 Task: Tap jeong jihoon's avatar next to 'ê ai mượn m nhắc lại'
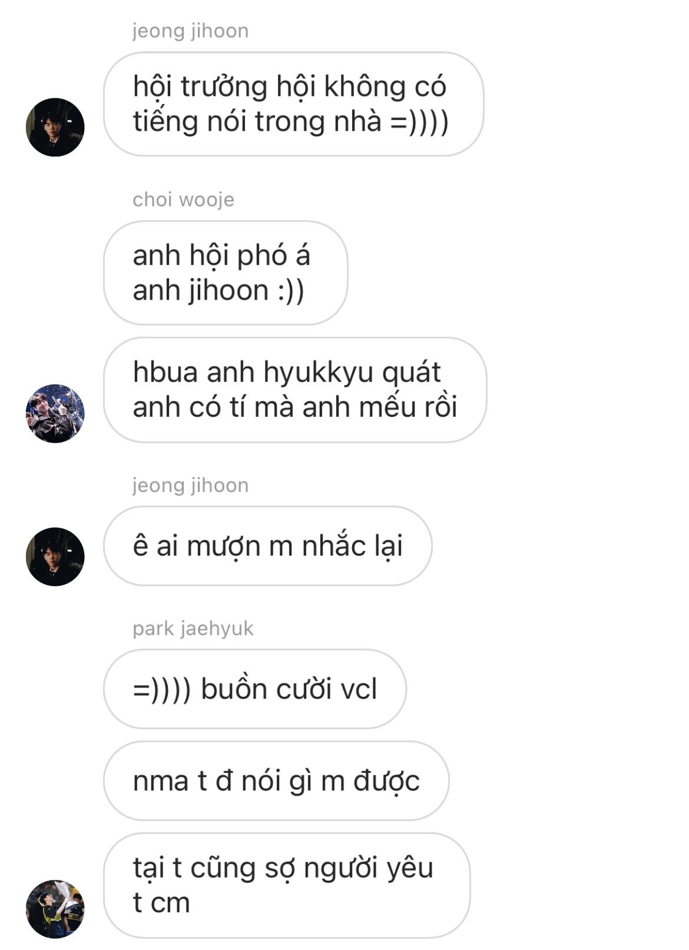(55, 556)
